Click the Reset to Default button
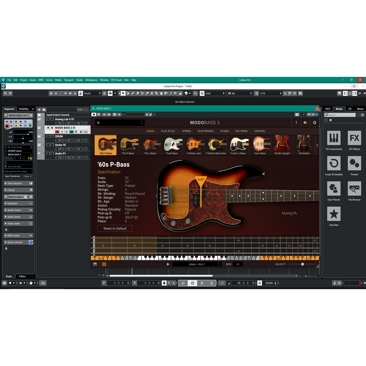 coord(115,228)
